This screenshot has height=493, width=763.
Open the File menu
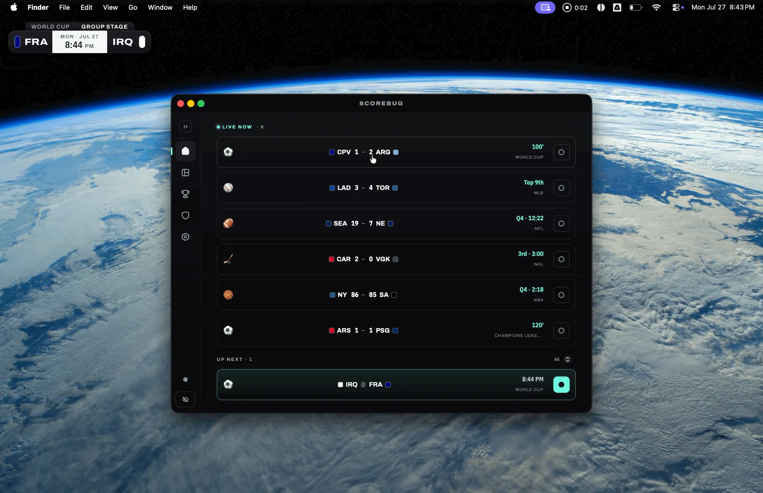64,7
